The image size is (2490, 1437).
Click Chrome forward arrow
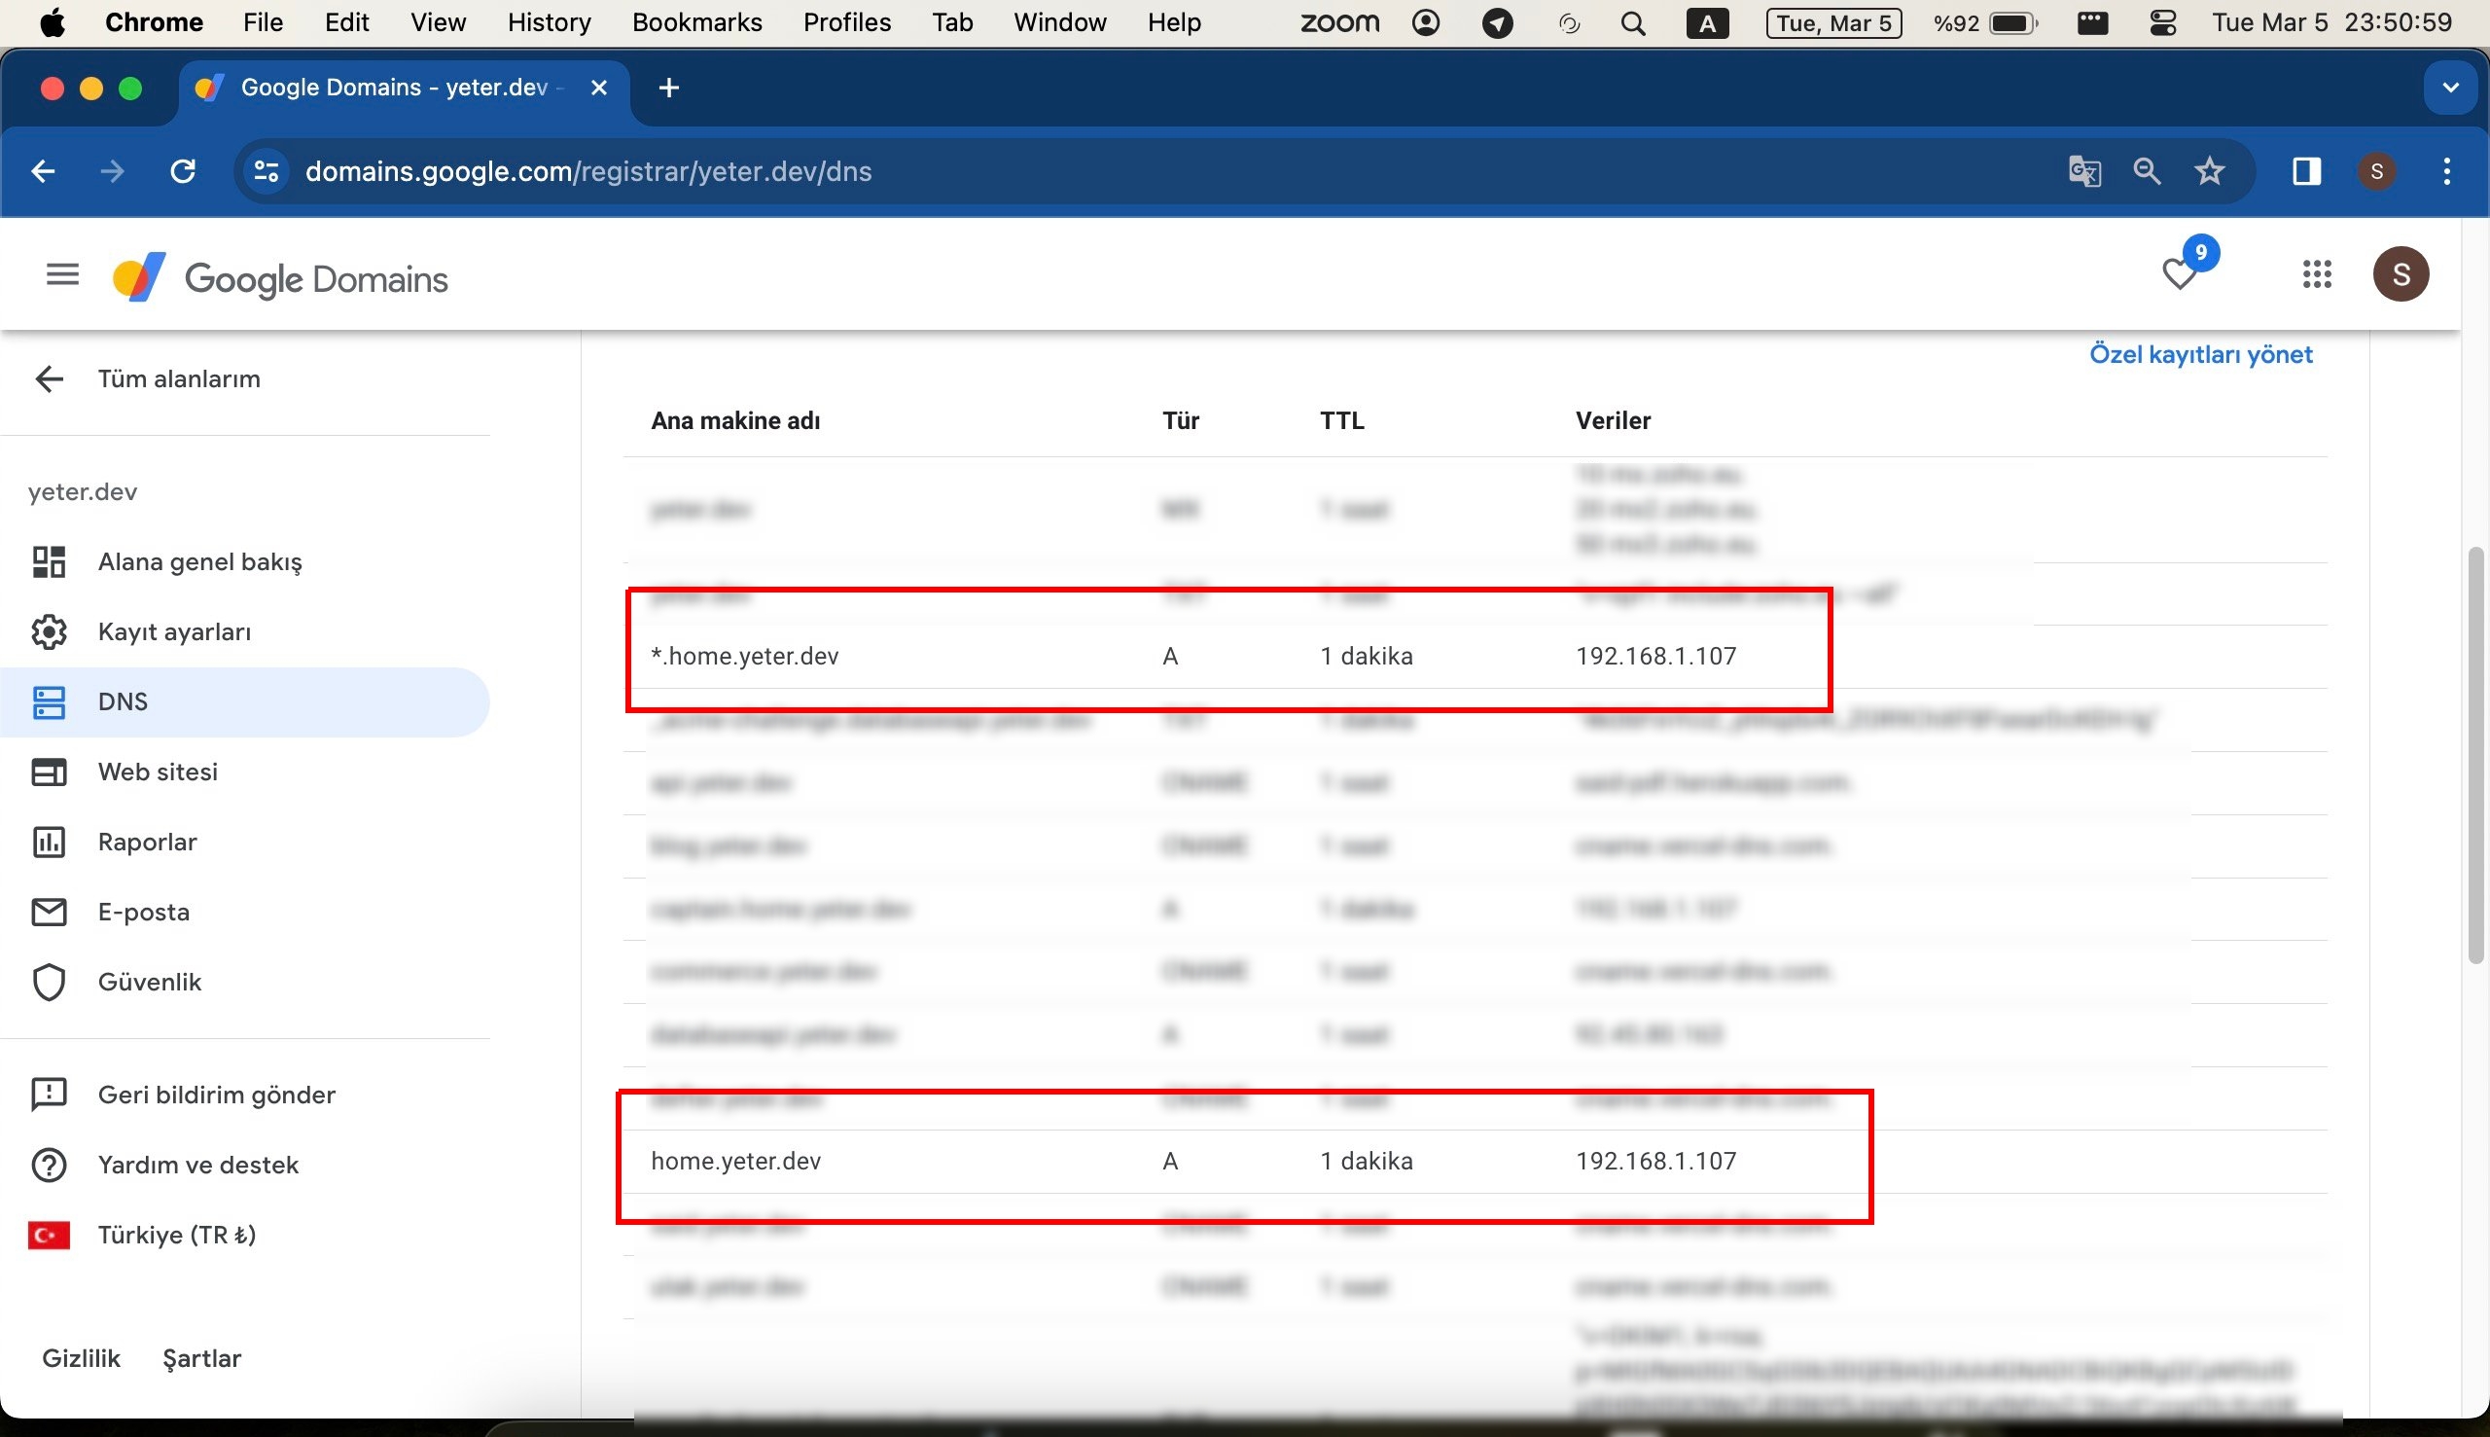tap(112, 172)
